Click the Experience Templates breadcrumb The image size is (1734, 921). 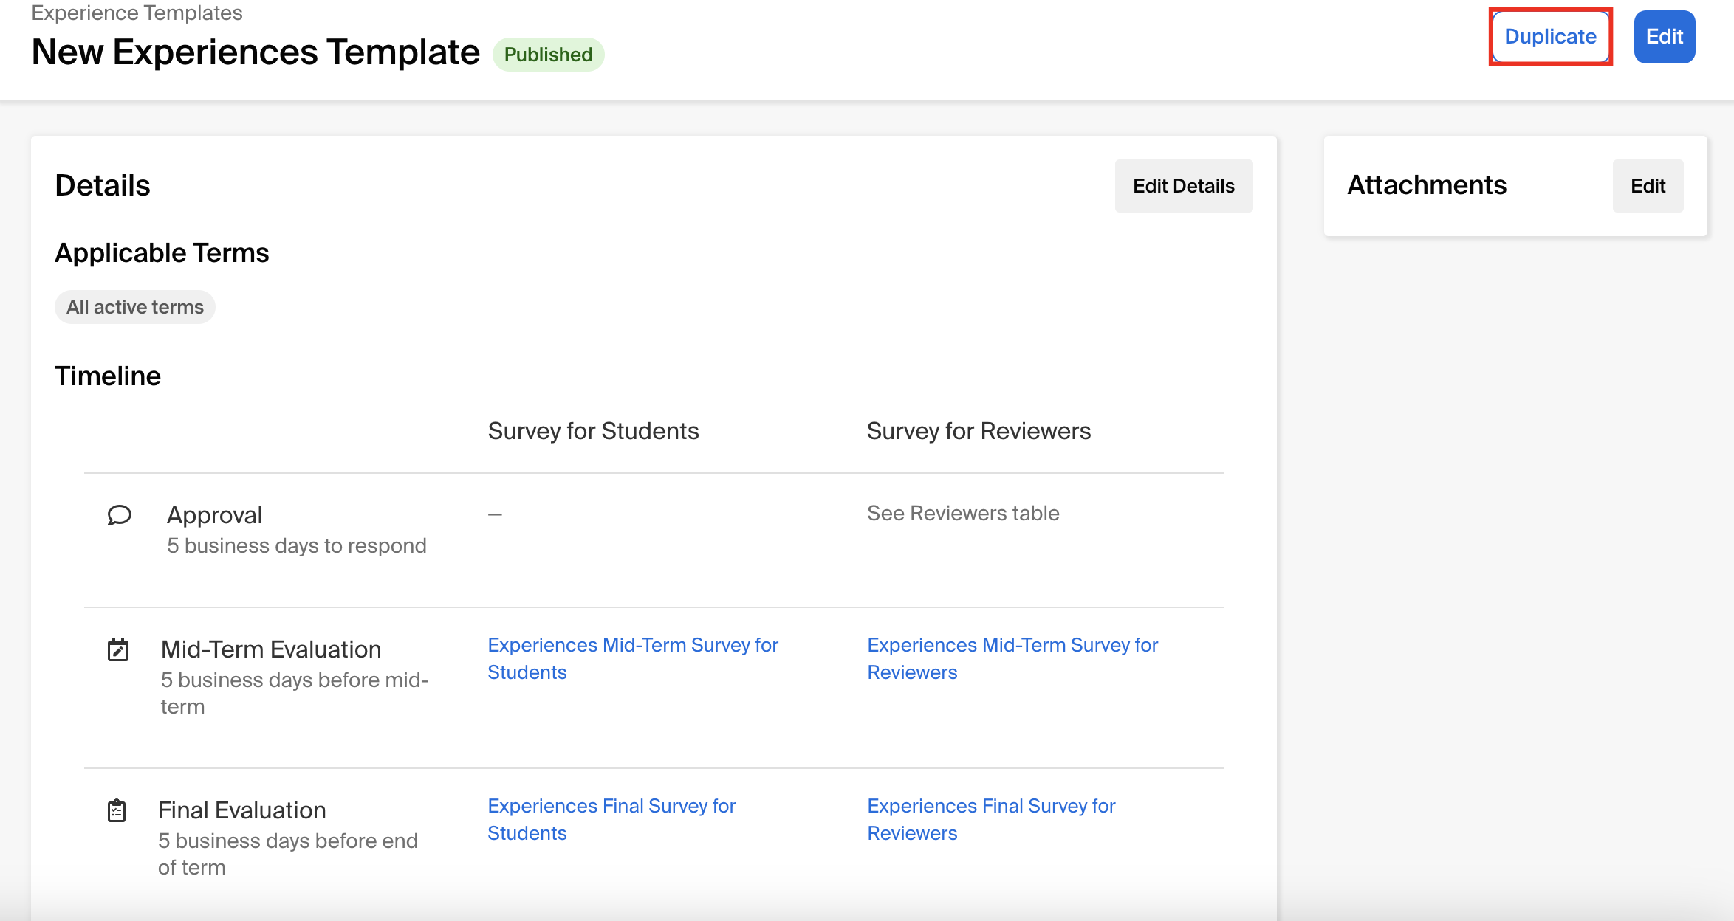[137, 13]
